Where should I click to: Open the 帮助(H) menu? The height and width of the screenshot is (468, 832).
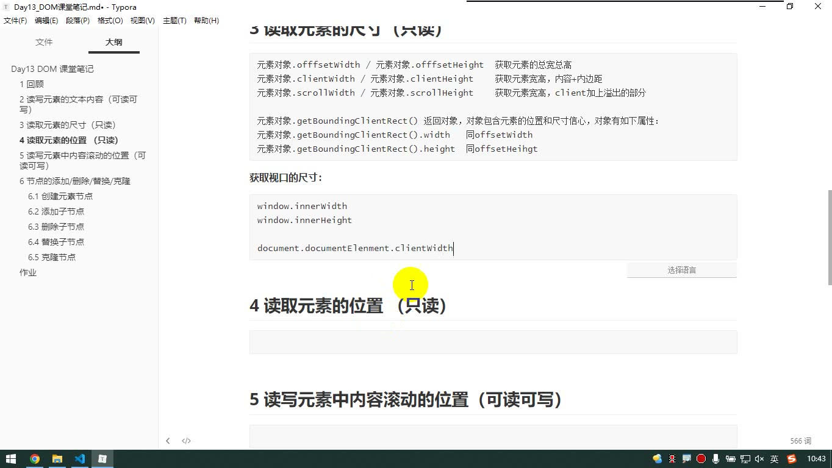(206, 21)
